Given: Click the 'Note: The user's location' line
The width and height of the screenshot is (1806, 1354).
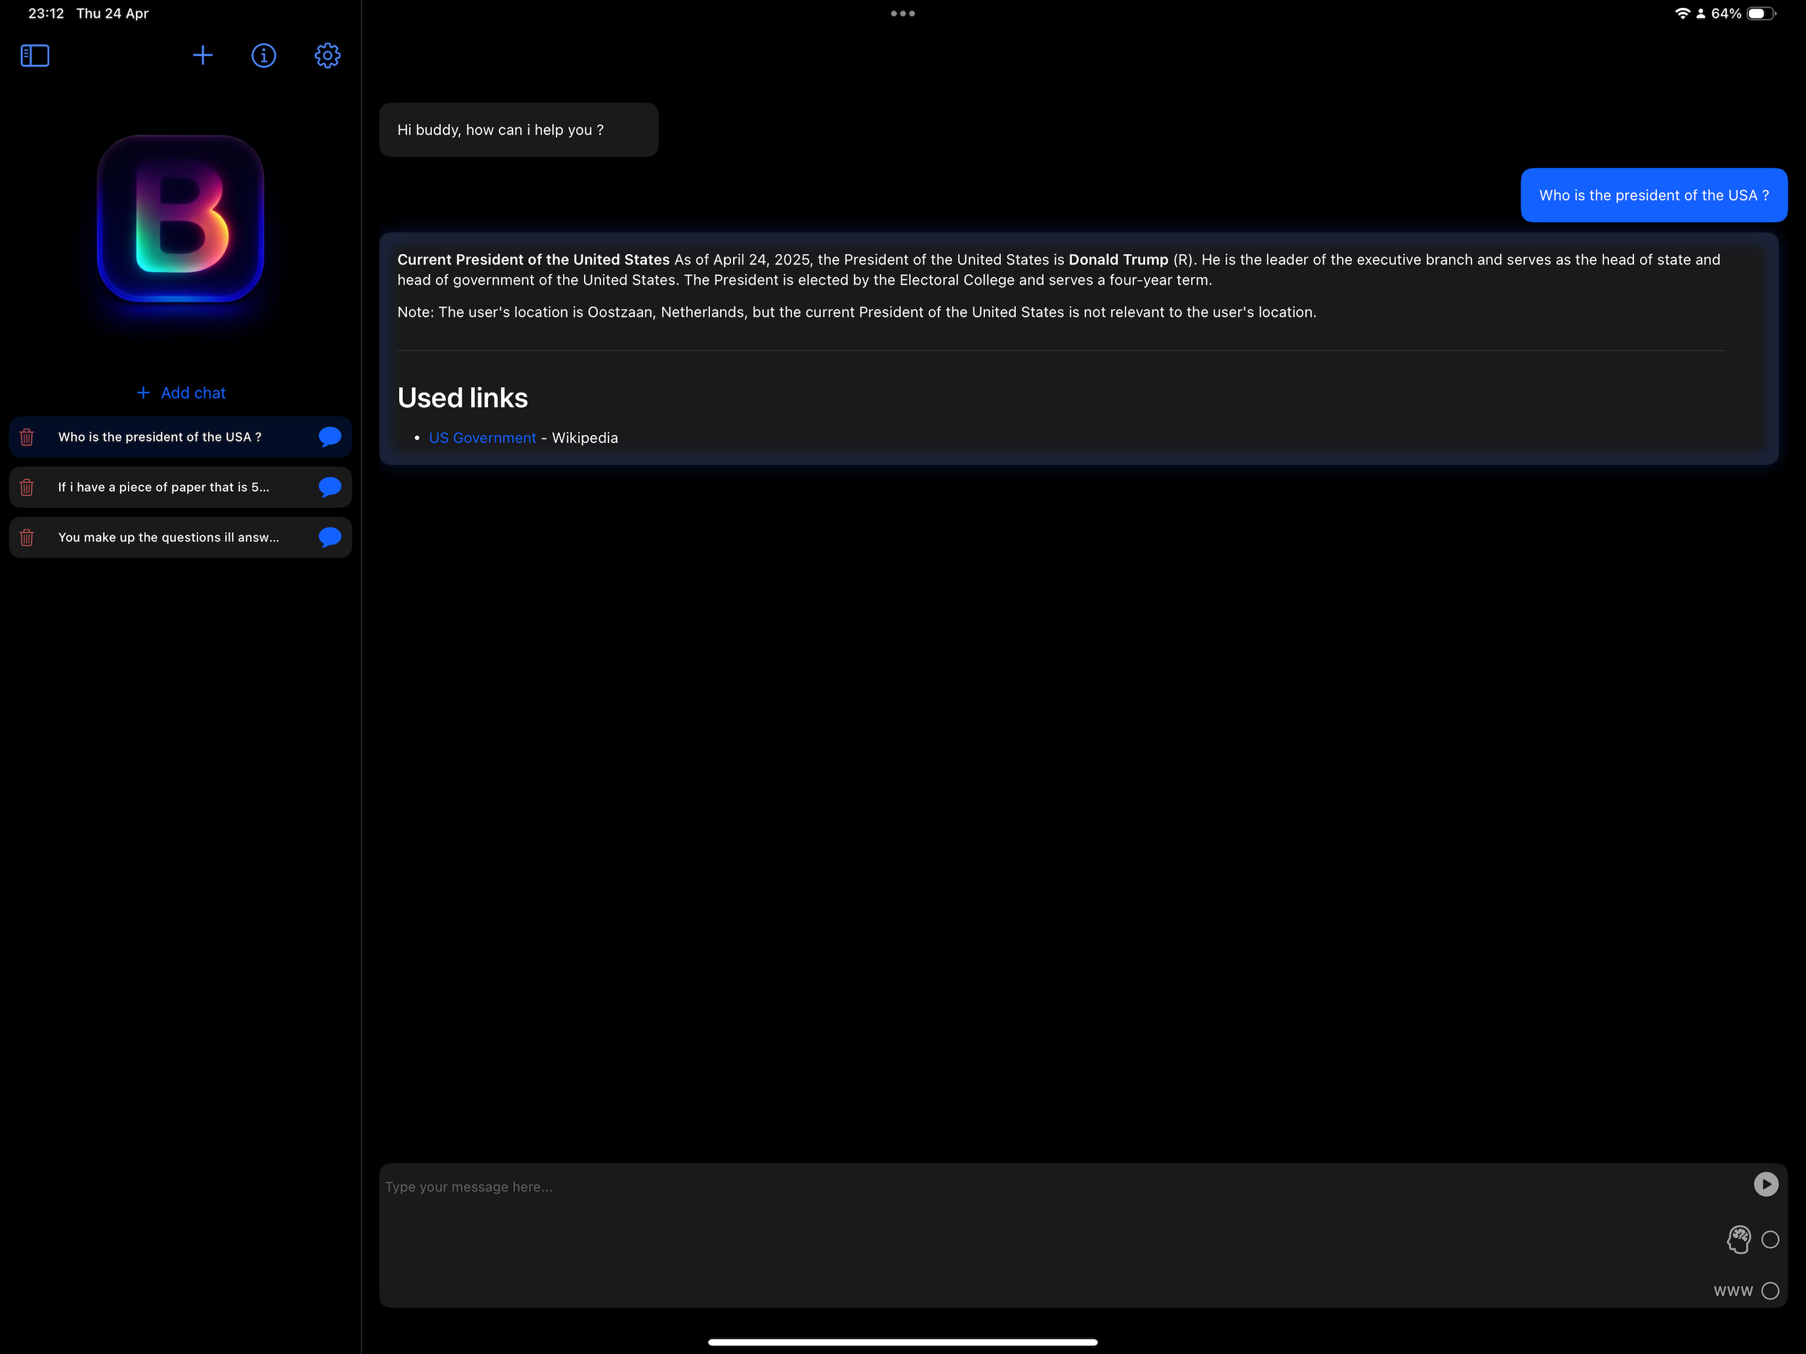Looking at the screenshot, I should pos(856,312).
